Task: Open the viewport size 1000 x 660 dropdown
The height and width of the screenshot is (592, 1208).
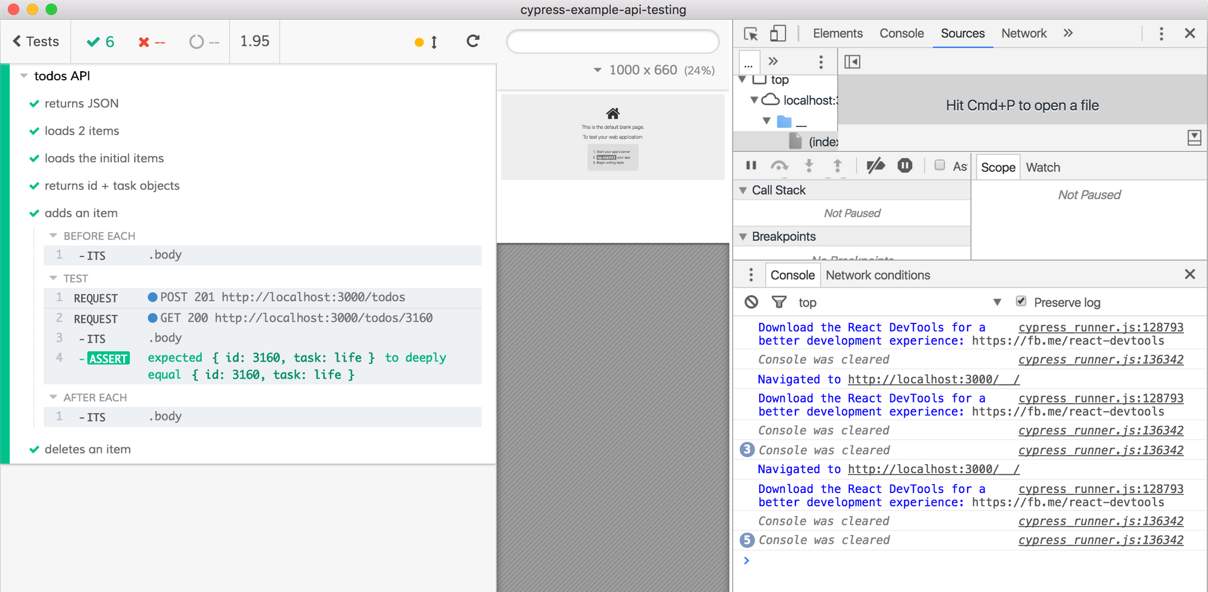Action: coord(654,70)
